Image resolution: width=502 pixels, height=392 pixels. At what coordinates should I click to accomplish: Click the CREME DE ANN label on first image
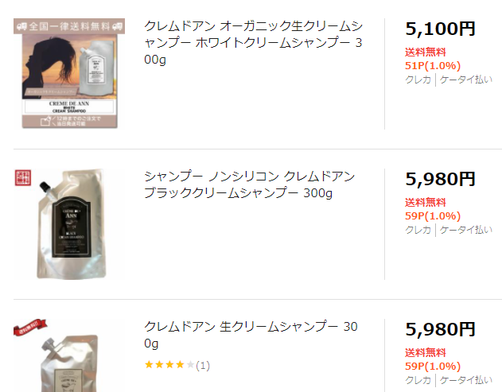(69, 103)
